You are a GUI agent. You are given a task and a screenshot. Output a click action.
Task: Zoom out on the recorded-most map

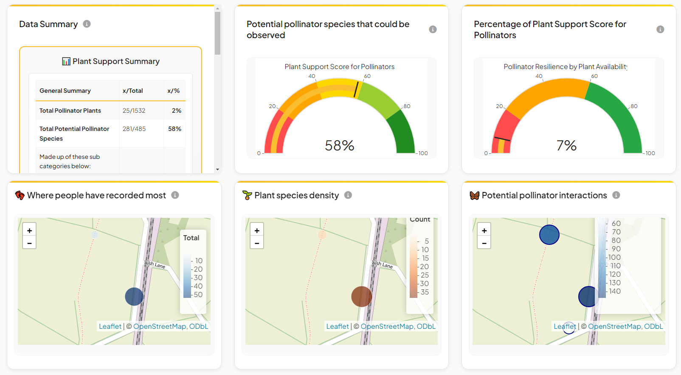point(29,243)
